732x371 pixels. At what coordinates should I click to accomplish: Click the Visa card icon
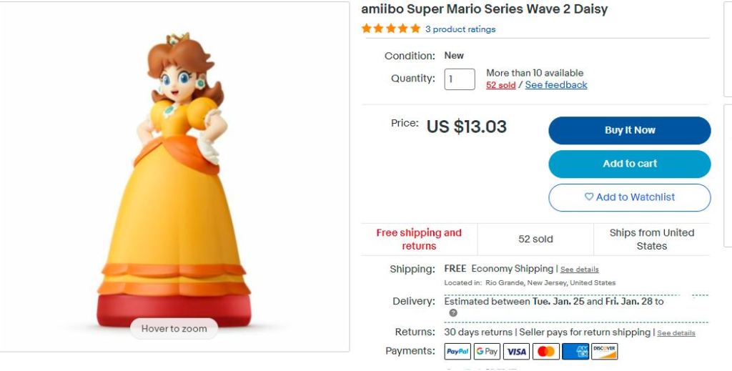pos(516,352)
